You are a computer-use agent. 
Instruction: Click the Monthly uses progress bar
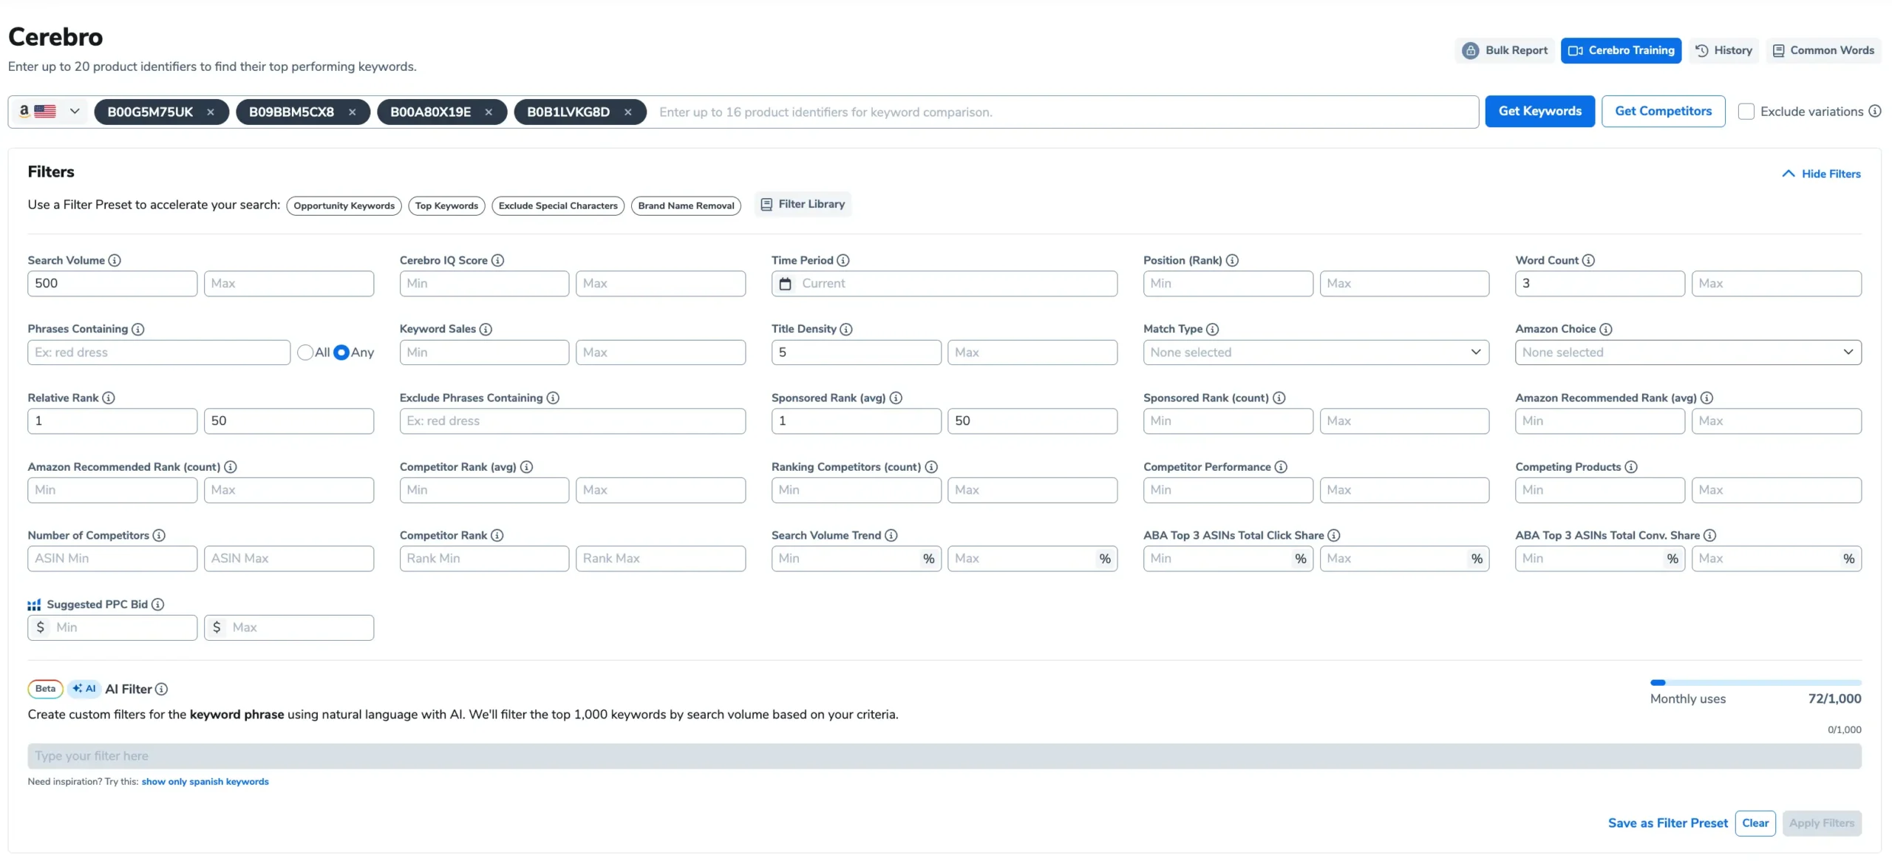click(x=1755, y=683)
